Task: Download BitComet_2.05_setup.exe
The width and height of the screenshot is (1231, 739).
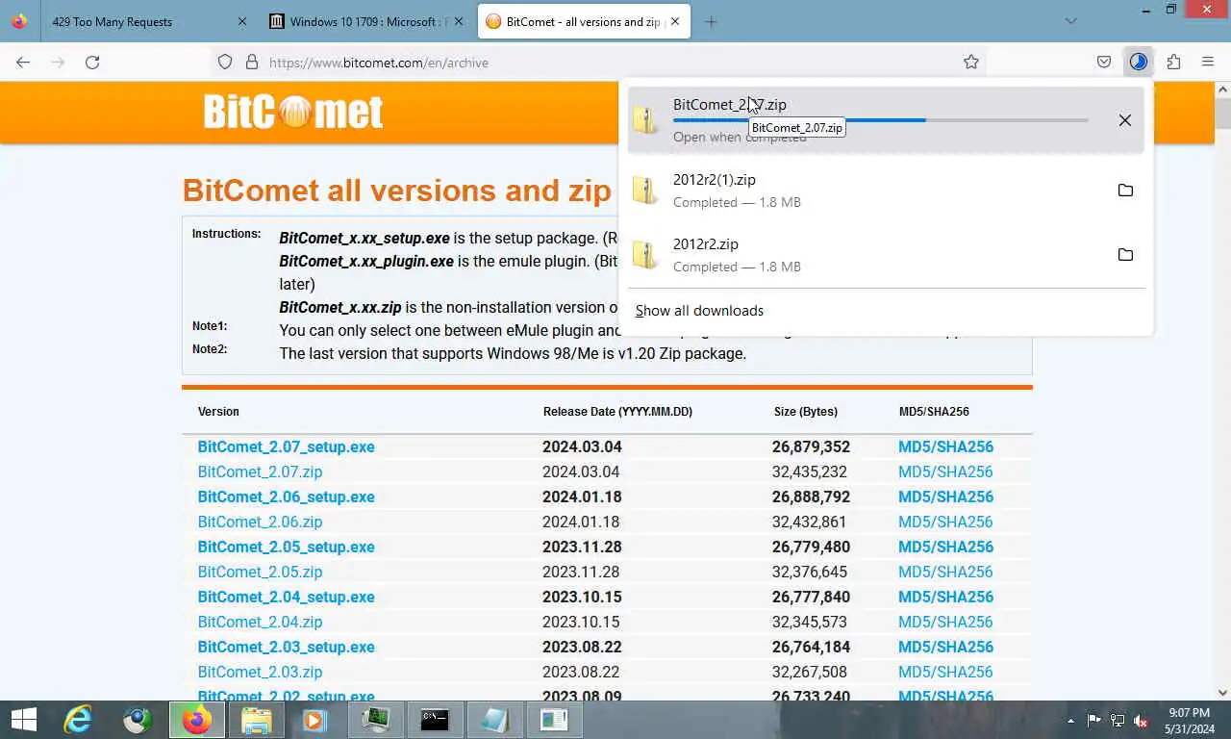Action: click(x=286, y=547)
